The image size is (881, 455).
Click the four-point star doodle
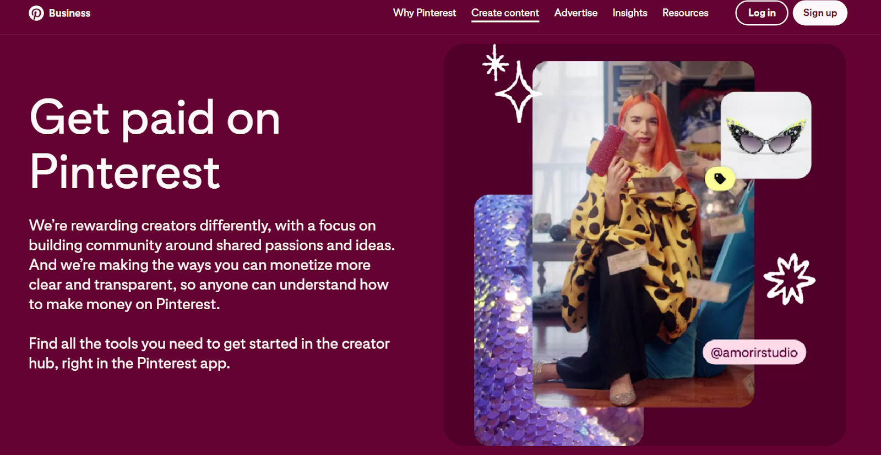518,92
